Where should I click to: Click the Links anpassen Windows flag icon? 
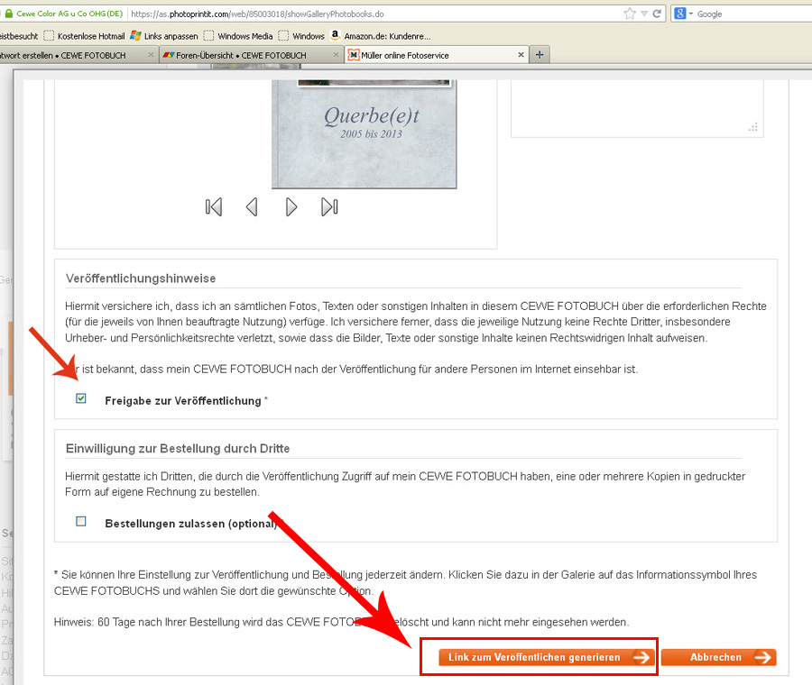coord(135,35)
